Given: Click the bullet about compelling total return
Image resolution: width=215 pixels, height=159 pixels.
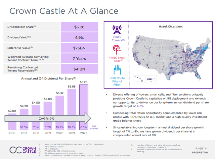Looking at the screenshot, I should [x=160, y=117].
